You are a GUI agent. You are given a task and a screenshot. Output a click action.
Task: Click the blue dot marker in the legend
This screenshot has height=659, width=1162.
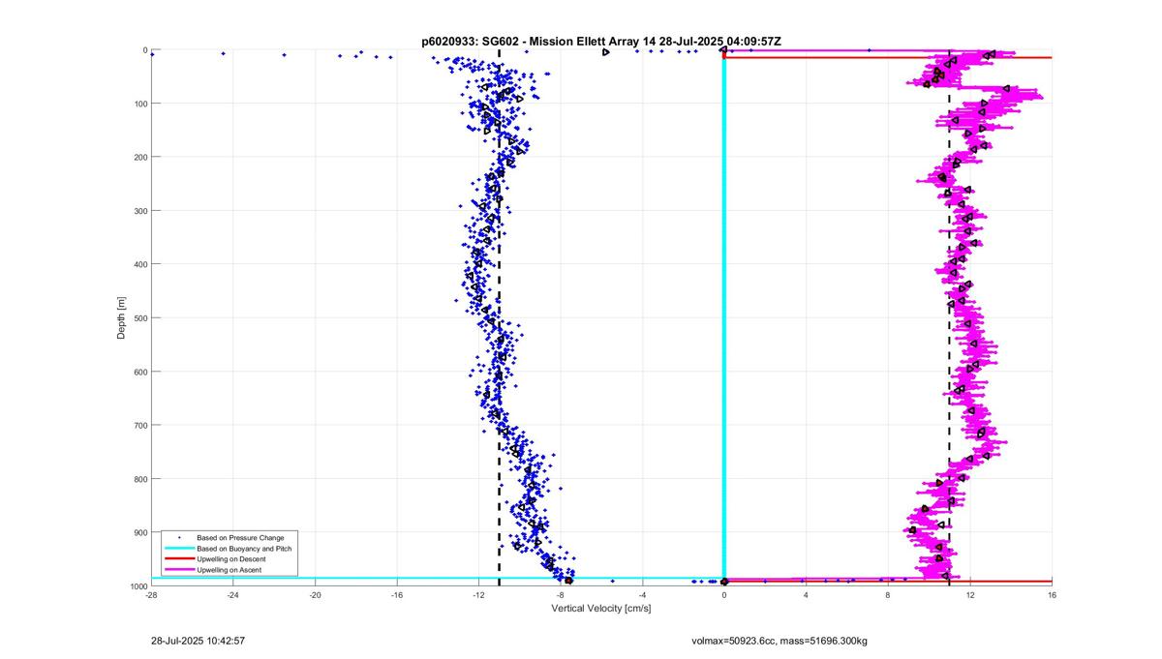click(179, 537)
